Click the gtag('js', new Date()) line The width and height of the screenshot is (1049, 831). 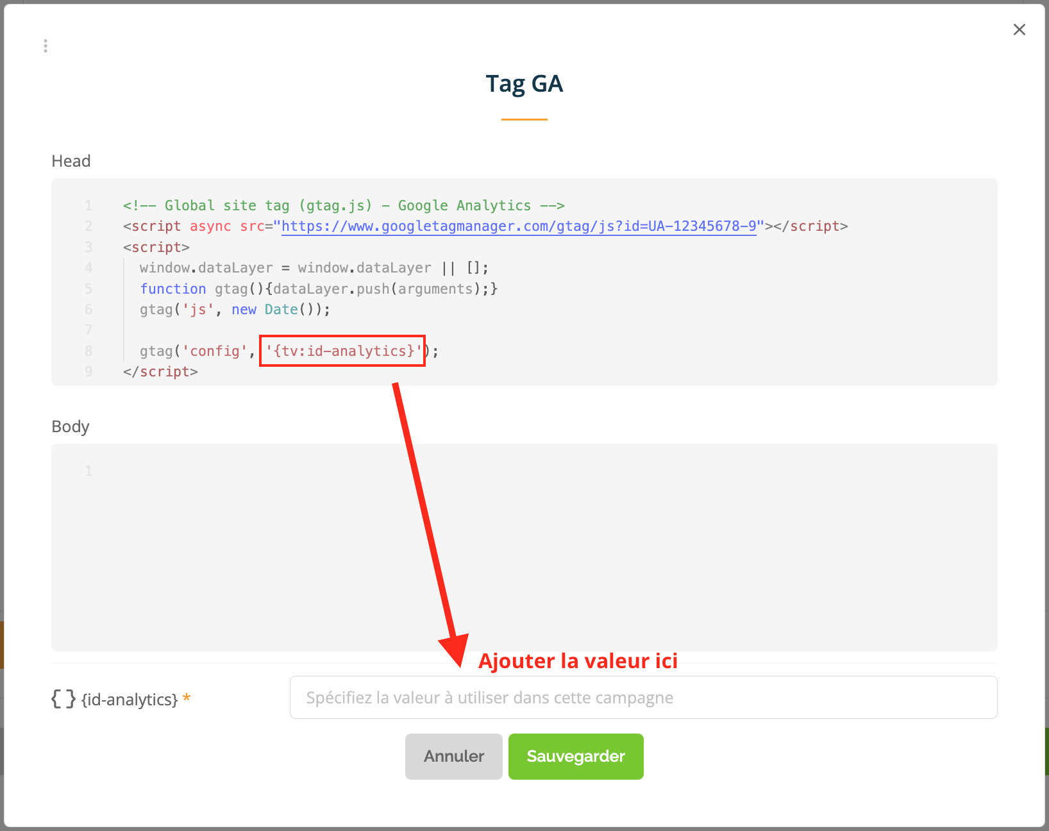(235, 310)
